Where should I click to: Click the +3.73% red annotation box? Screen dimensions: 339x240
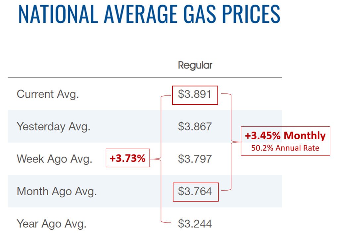tap(127, 158)
